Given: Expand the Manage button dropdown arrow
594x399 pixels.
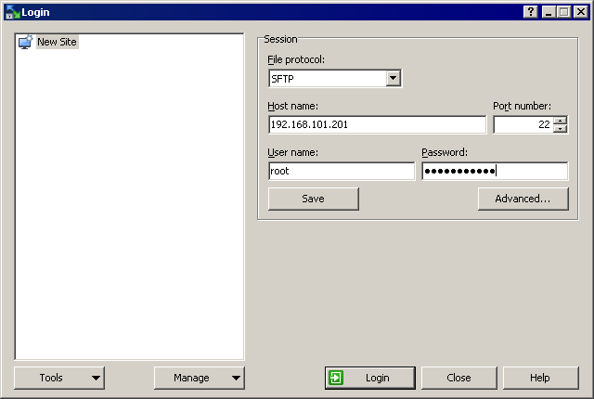Looking at the screenshot, I should [236, 378].
